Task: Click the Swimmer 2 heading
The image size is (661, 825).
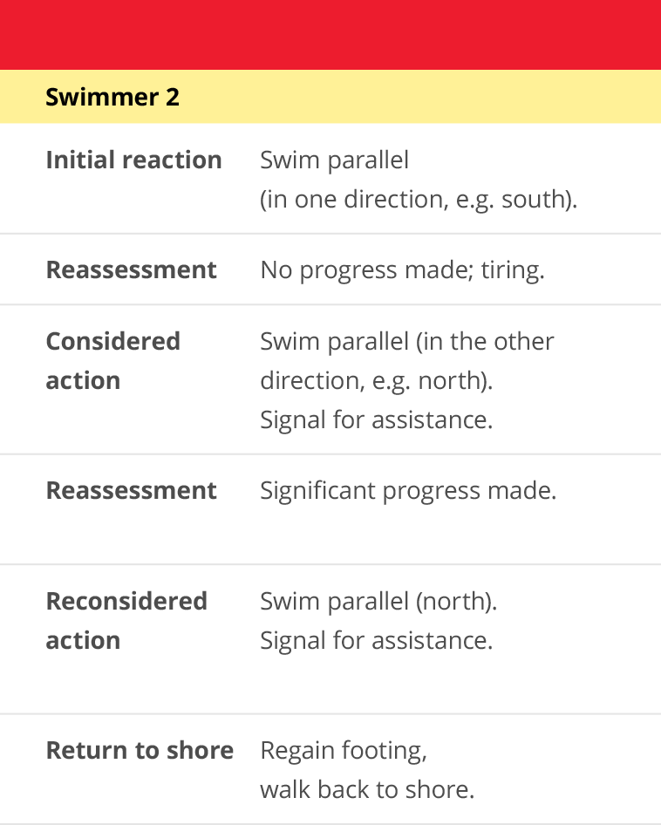Action: (112, 98)
